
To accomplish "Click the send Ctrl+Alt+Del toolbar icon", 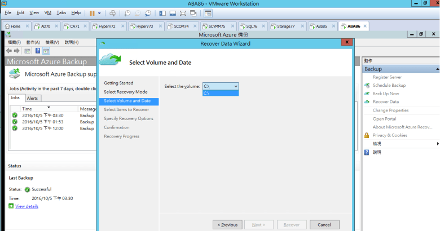I will pyautogui.click(x=112, y=12).
